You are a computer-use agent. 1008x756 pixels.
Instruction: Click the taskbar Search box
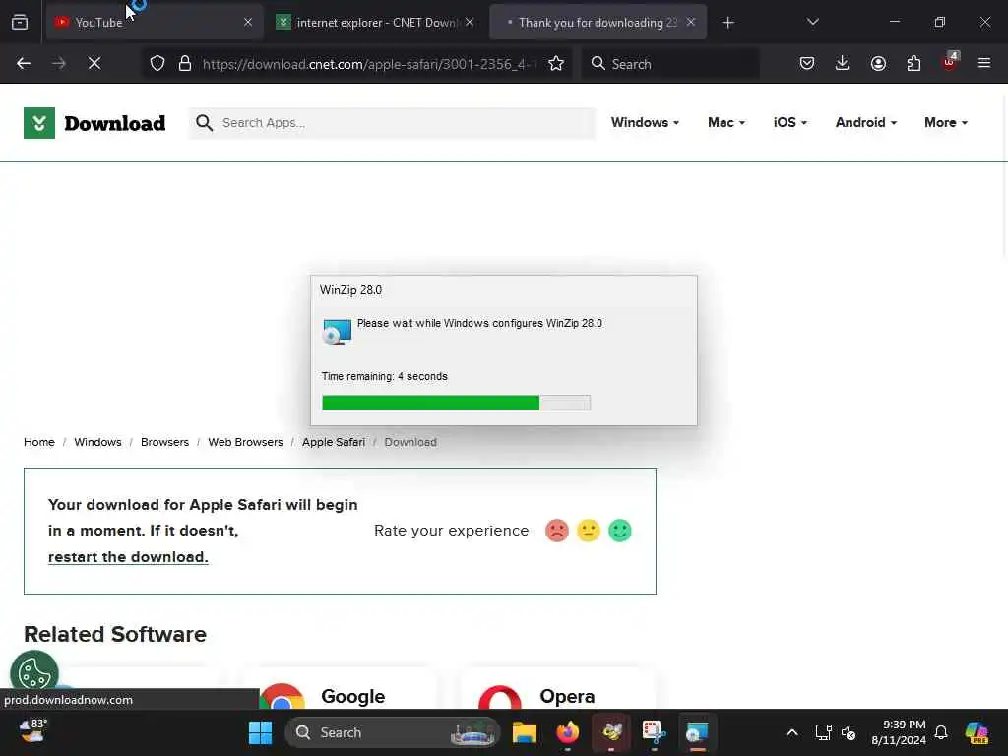click(392, 732)
